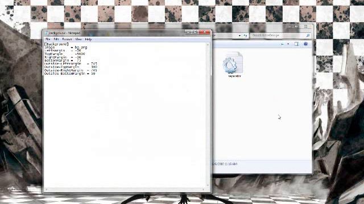
Task: Click the LeftMargin line in Notepad
Action: 63,50
